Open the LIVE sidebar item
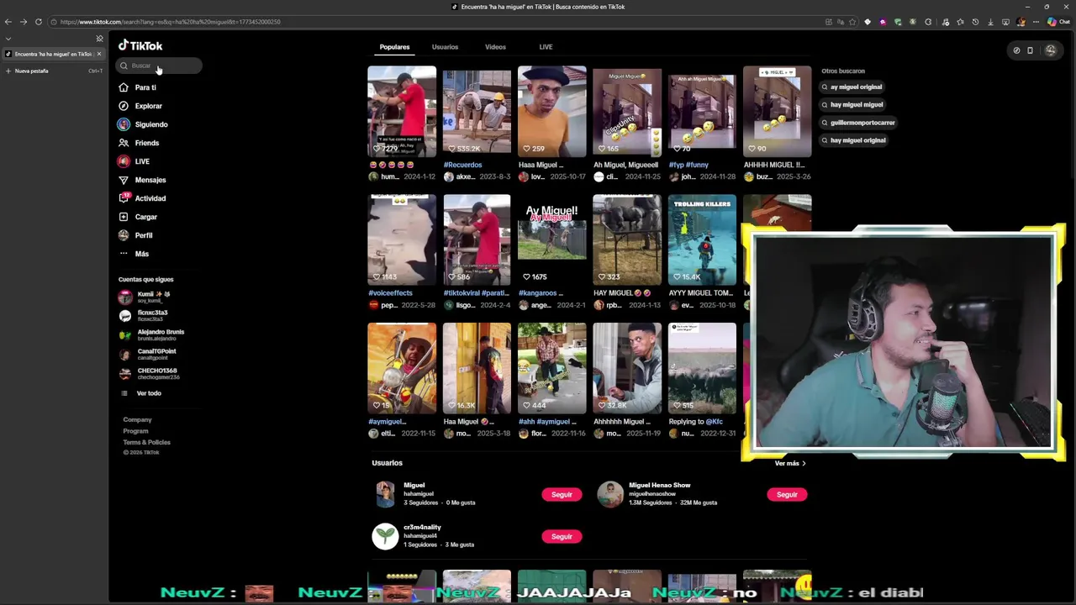The image size is (1076, 605). (x=142, y=161)
